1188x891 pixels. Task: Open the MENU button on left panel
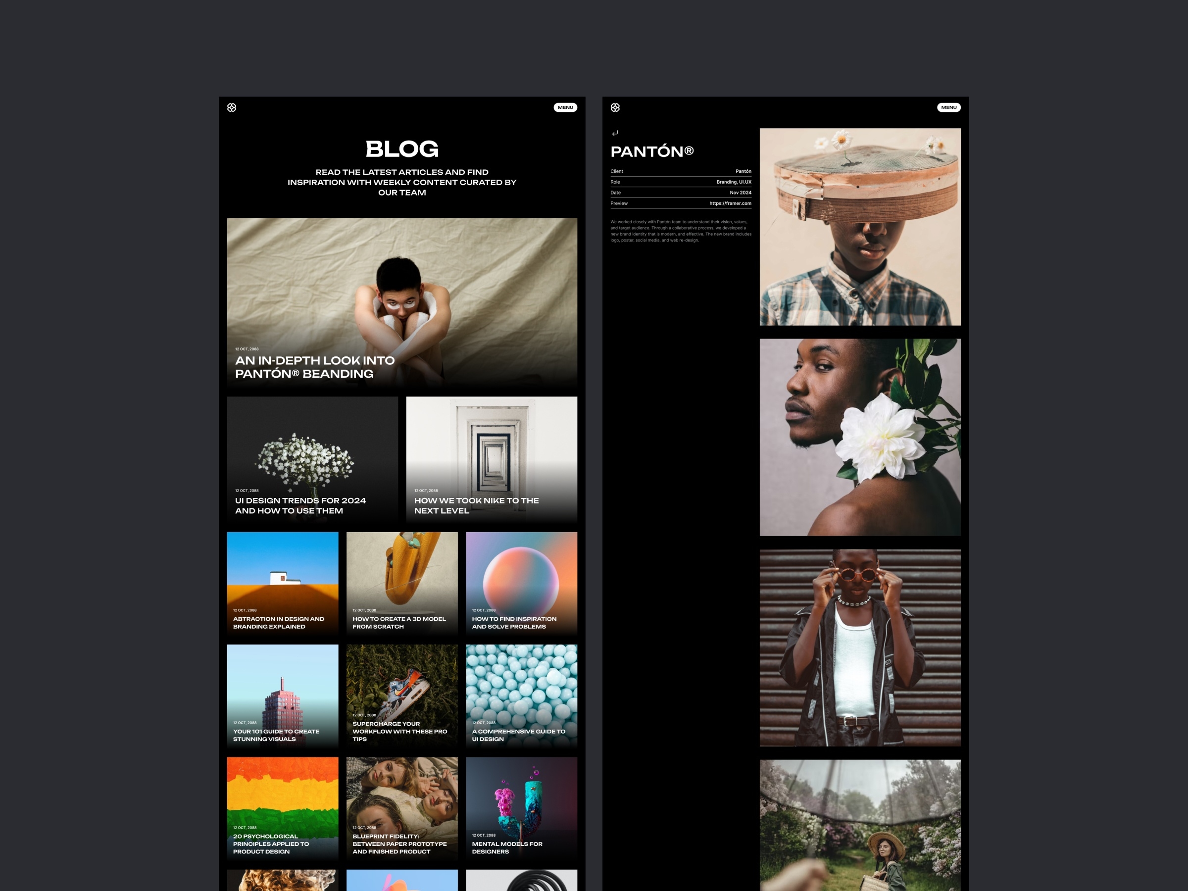click(x=566, y=107)
